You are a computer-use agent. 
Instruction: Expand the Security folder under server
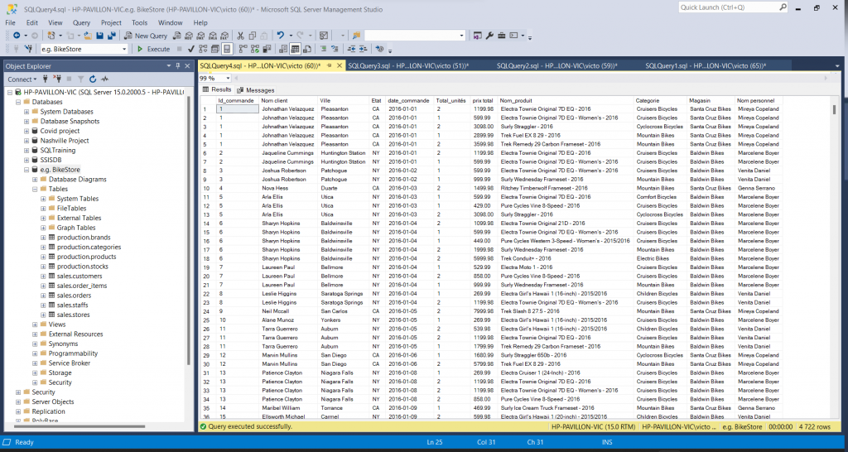(x=18, y=392)
